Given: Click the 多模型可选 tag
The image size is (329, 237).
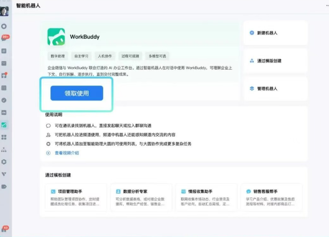Looking at the screenshot, I should (x=157, y=56).
